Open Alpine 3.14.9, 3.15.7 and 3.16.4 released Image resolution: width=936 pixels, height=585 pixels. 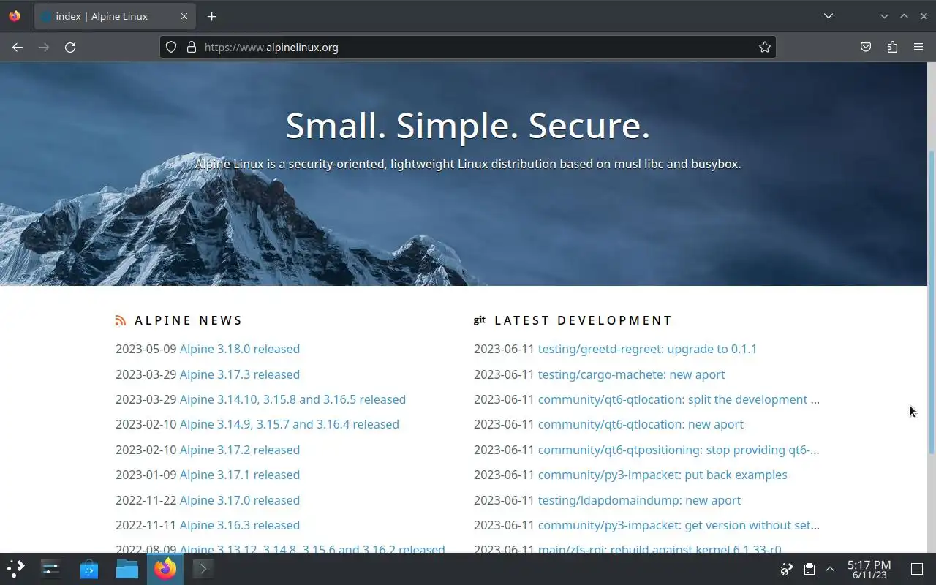click(x=290, y=424)
